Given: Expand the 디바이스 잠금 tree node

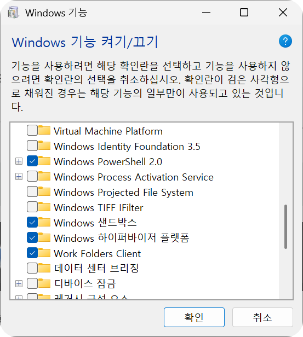Looking at the screenshot, I should pos(19,284).
